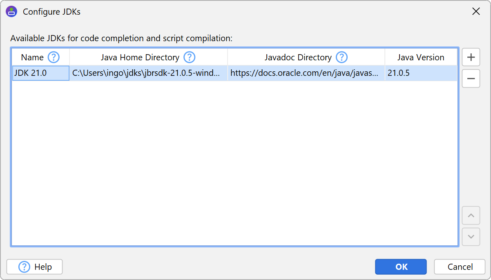Open the Help button
Viewport: 491px width, 280px height.
(x=35, y=267)
